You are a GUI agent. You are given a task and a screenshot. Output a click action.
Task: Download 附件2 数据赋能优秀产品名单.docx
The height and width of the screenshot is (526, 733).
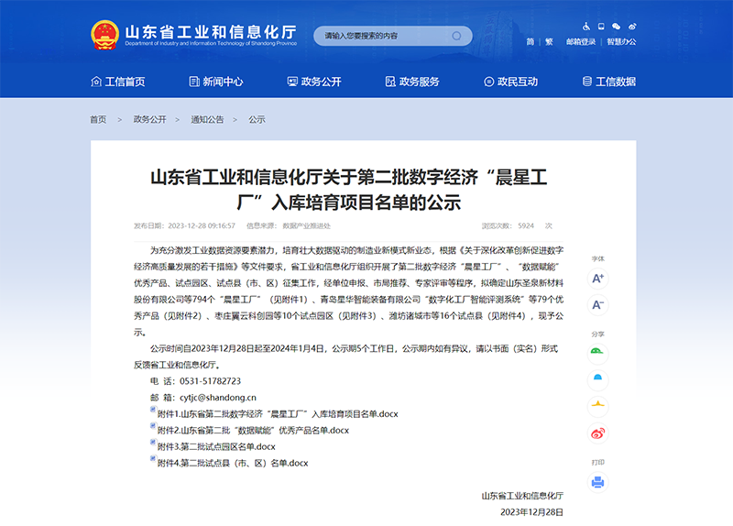coord(254,431)
